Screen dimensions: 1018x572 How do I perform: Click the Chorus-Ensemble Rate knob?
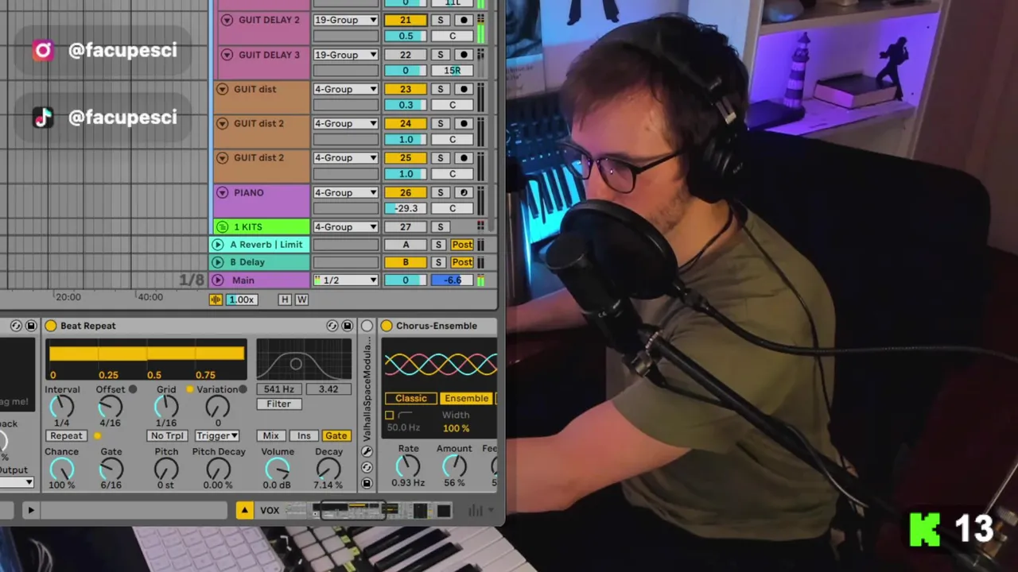tap(408, 466)
